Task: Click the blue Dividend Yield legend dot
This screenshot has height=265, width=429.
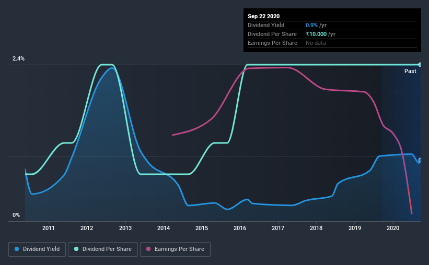Action: pyautogui.click(x=17, y=249)
